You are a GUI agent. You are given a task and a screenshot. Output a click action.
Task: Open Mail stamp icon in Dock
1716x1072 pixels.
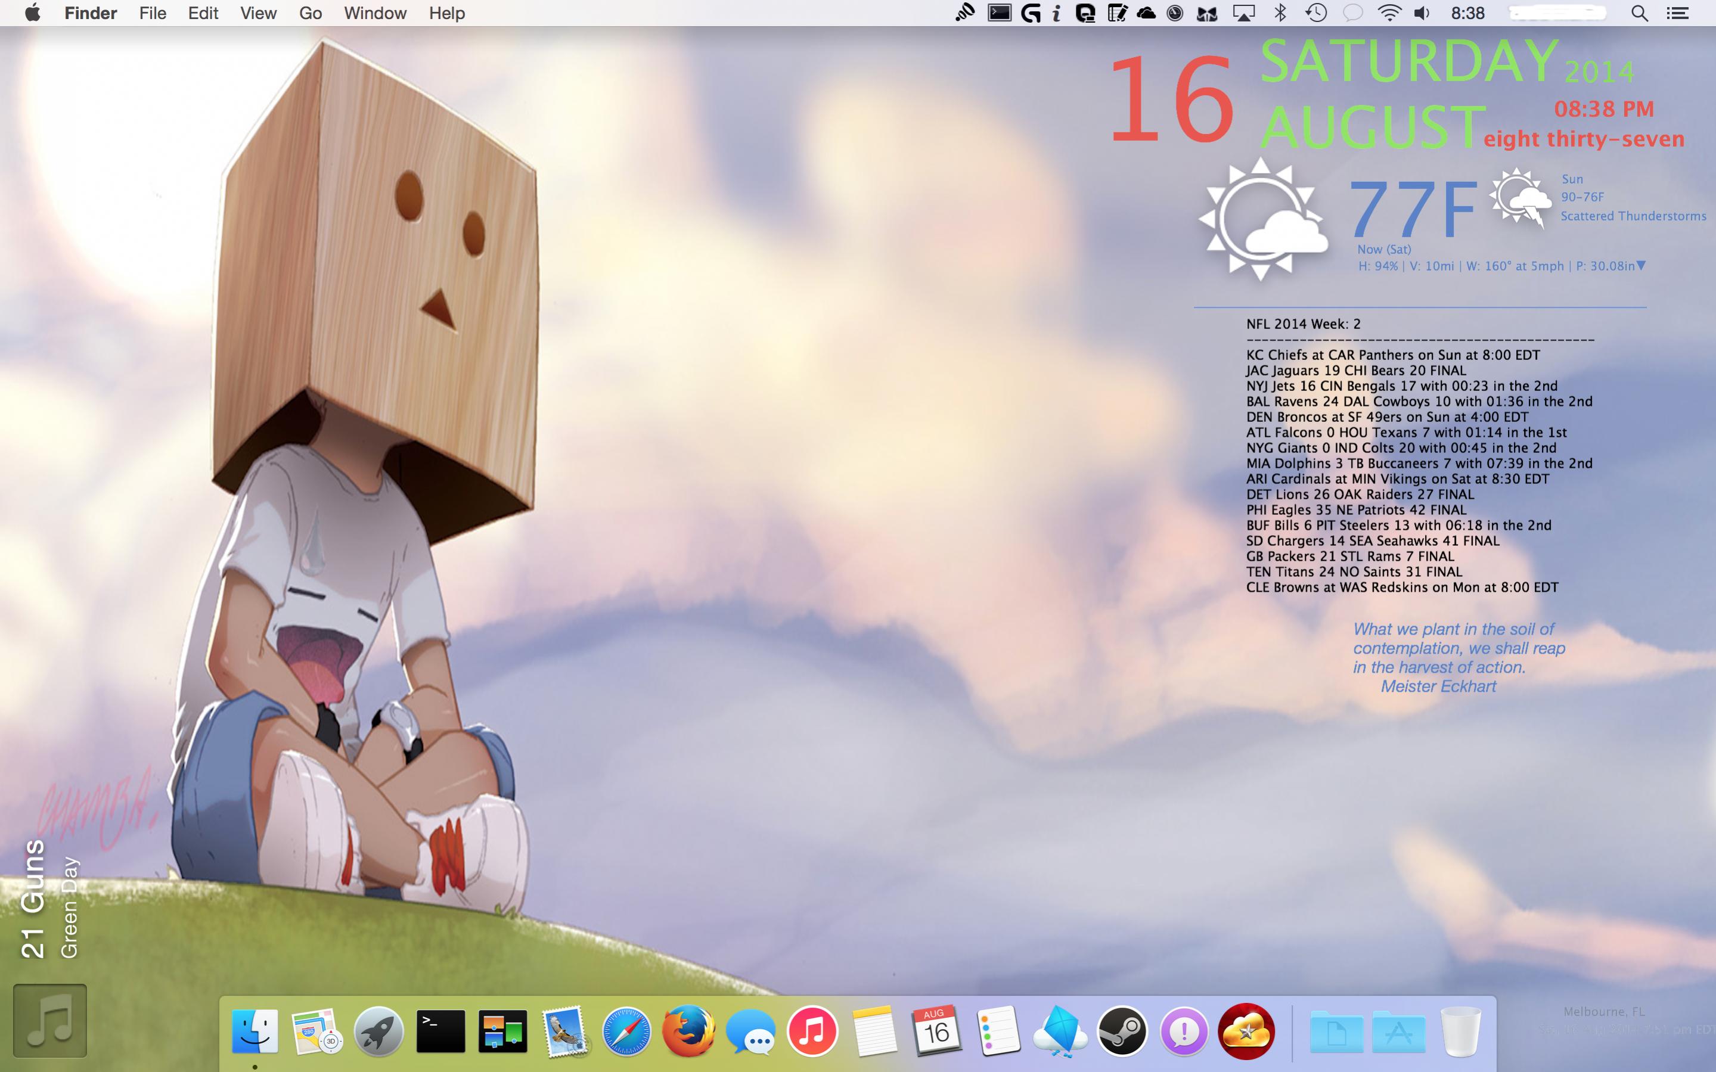click(x=564, y=1031)
